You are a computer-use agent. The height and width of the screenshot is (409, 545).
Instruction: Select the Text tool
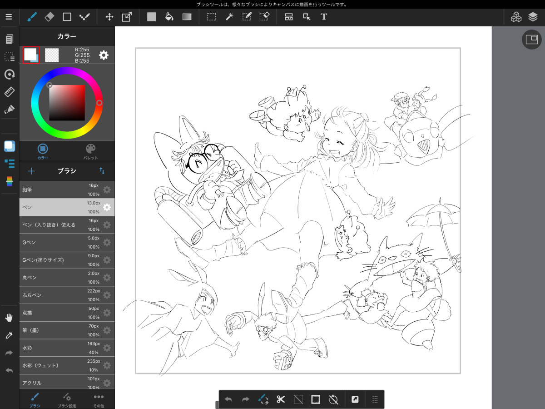(324, 17)
